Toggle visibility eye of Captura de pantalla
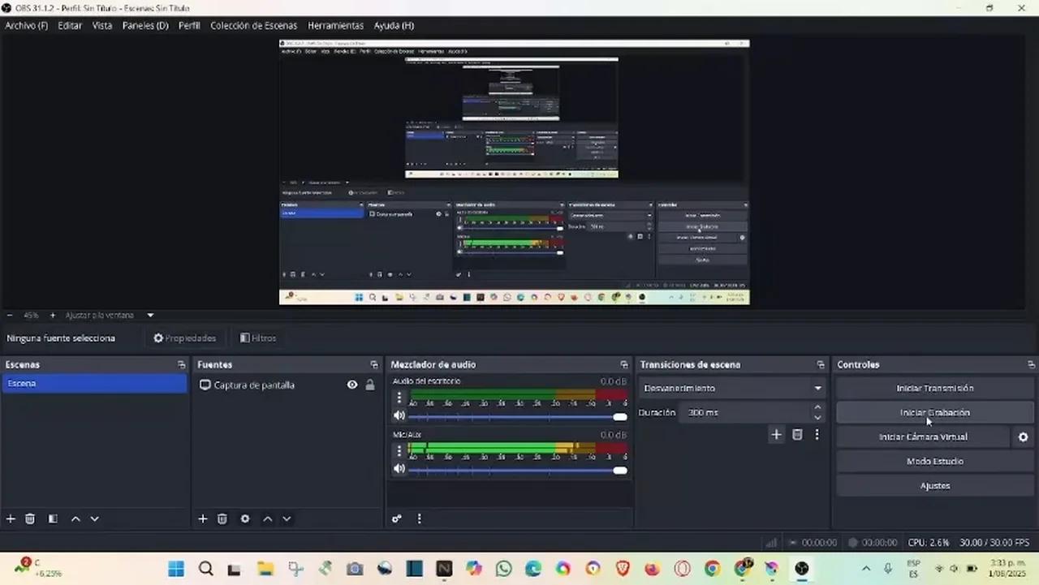The image size is (1039, 585). [352, 385]
